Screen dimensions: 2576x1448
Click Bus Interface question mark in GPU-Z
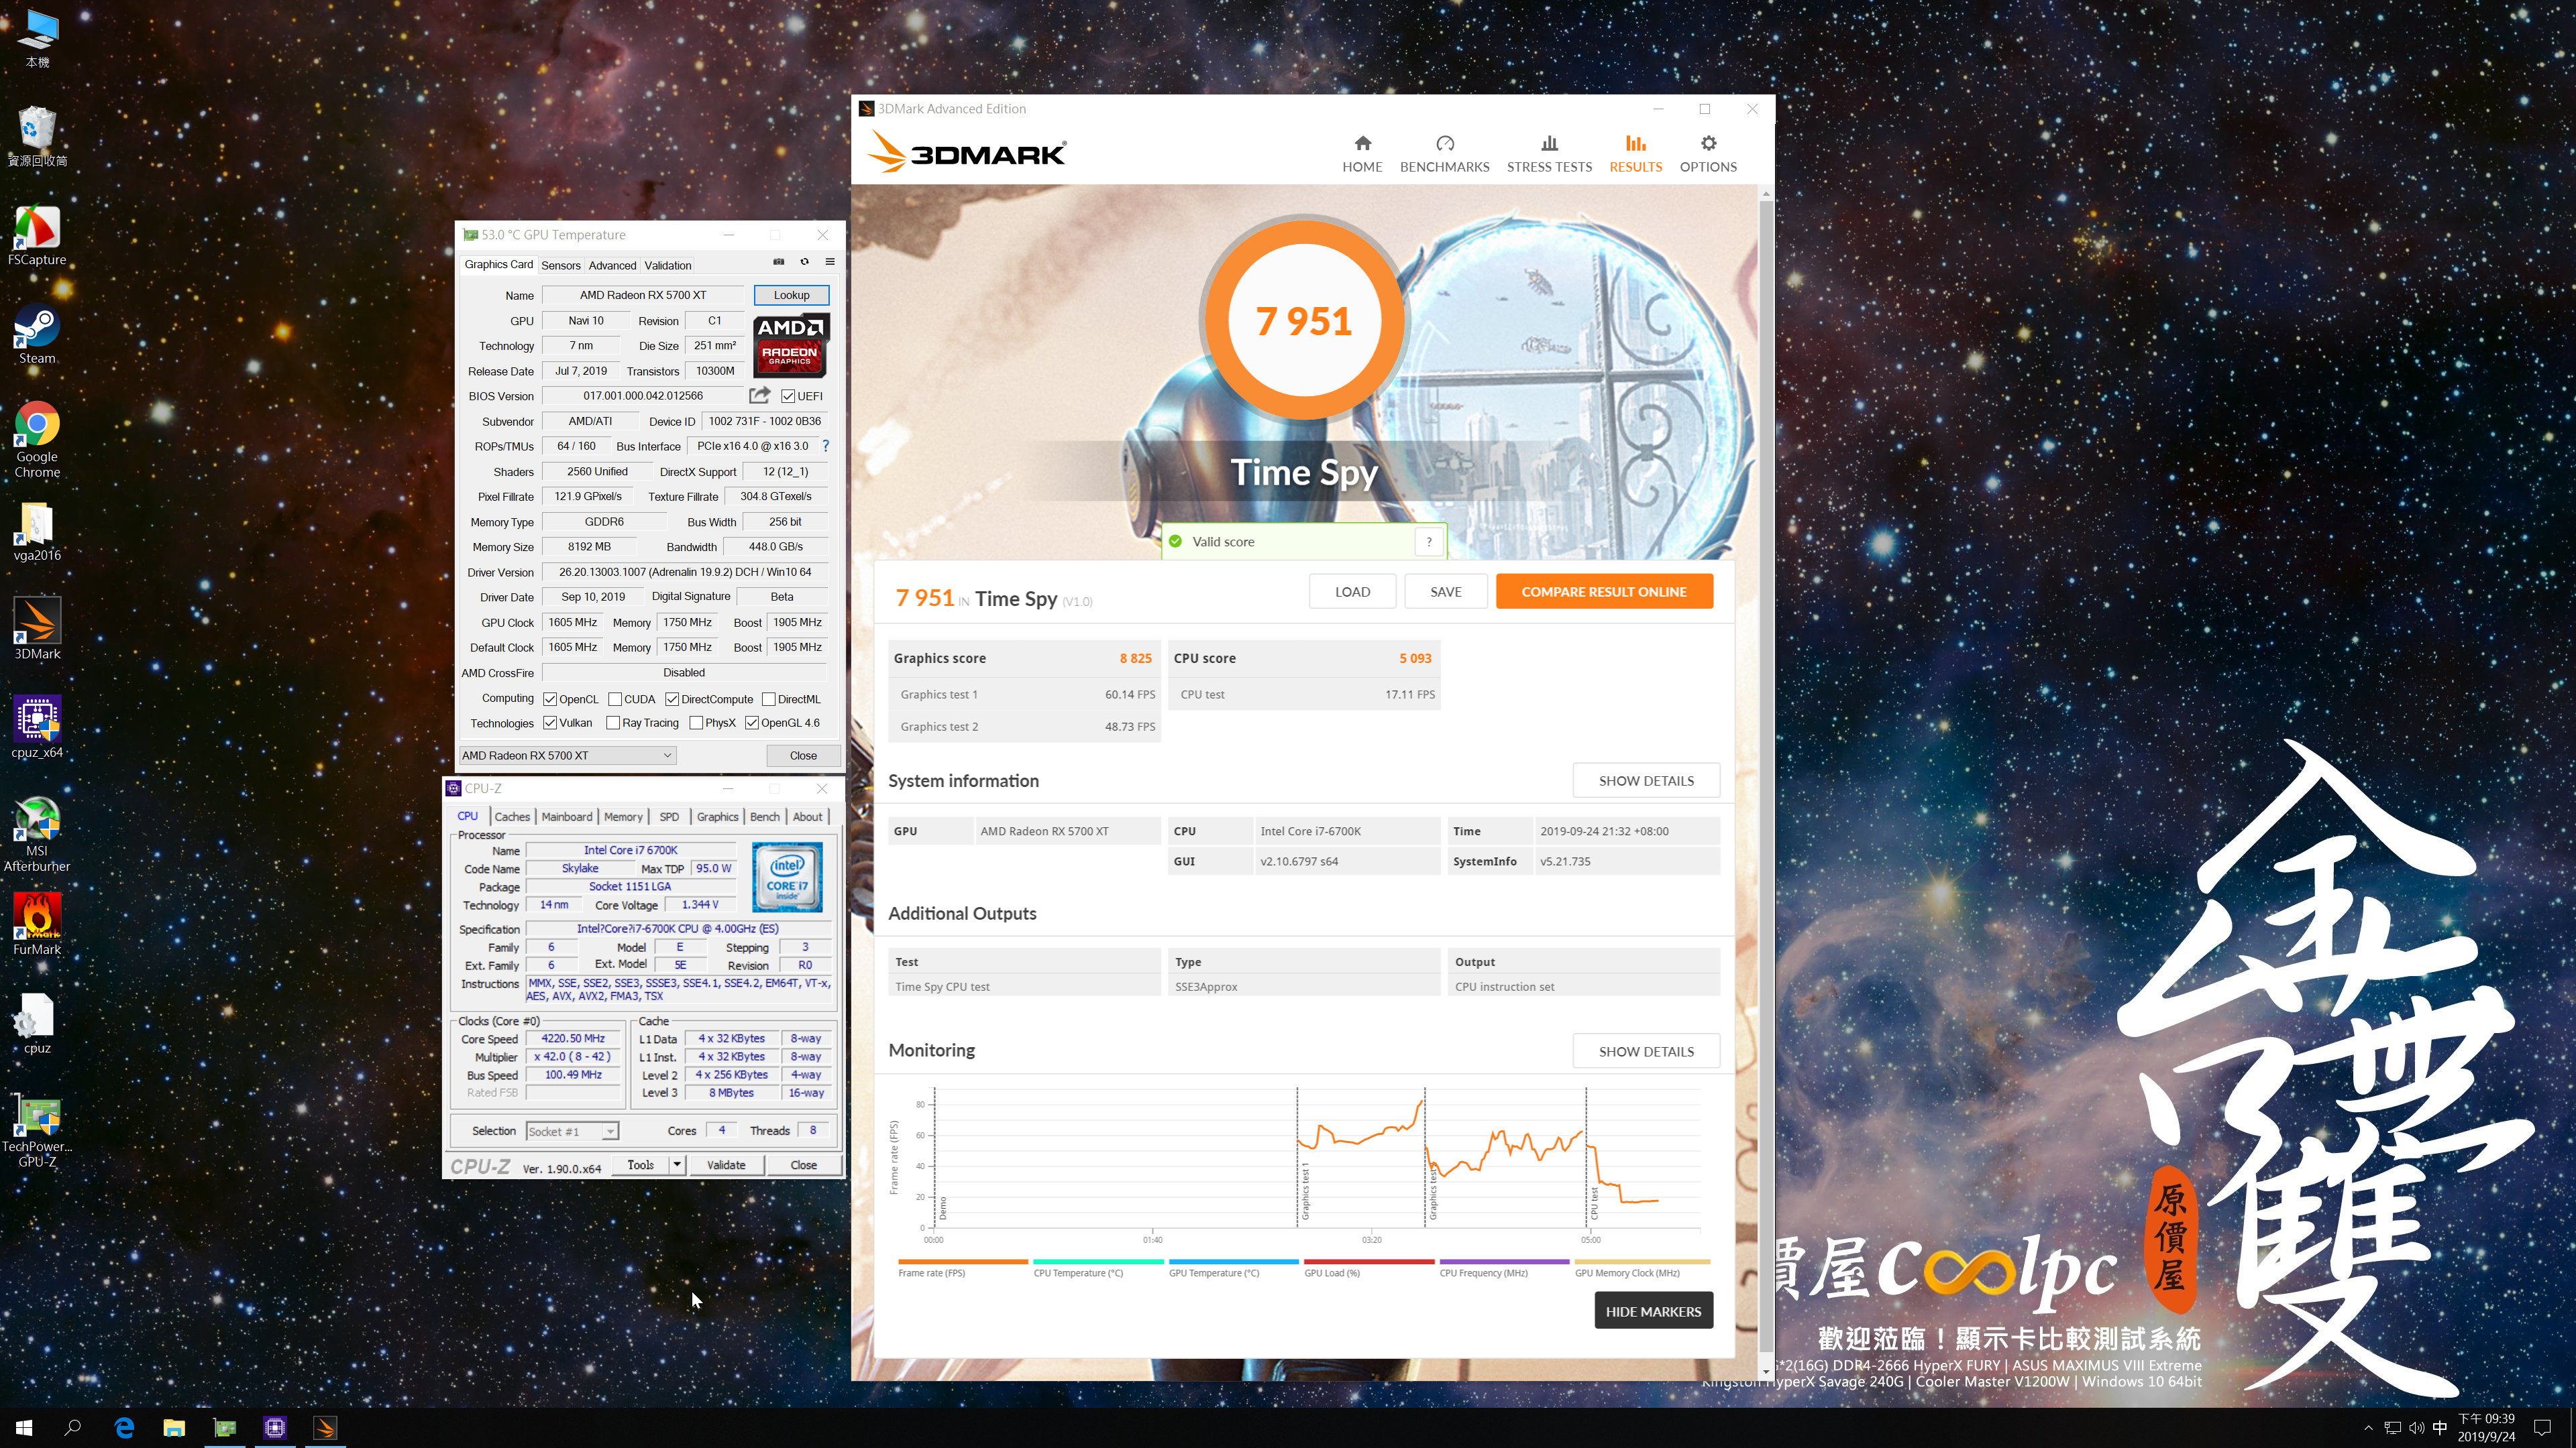pos(825,446)
